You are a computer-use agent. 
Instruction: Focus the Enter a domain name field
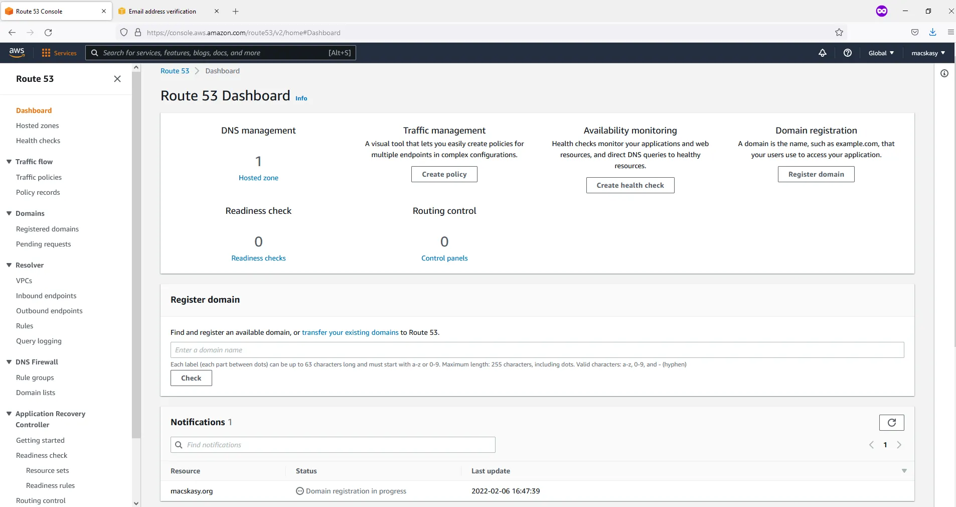point(537,350)
